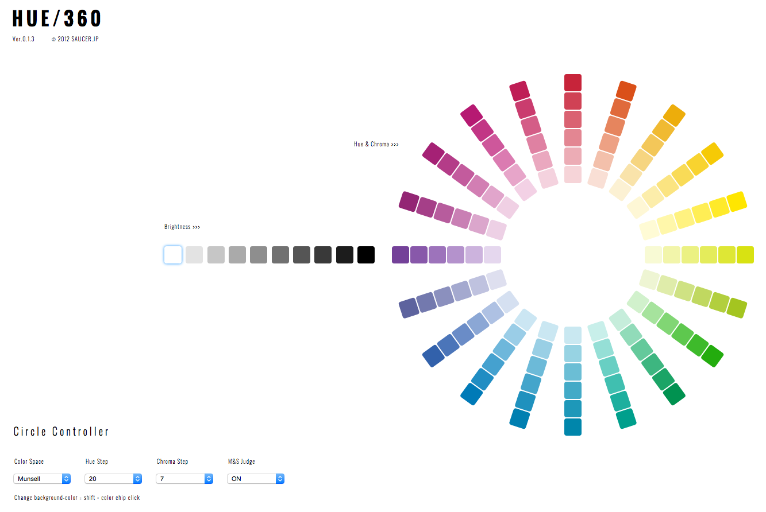This screenshot has width=766, height=512.
Task: Click the © 2012 SAUCER.JP copyright text
Action: (x=75, y=40)
